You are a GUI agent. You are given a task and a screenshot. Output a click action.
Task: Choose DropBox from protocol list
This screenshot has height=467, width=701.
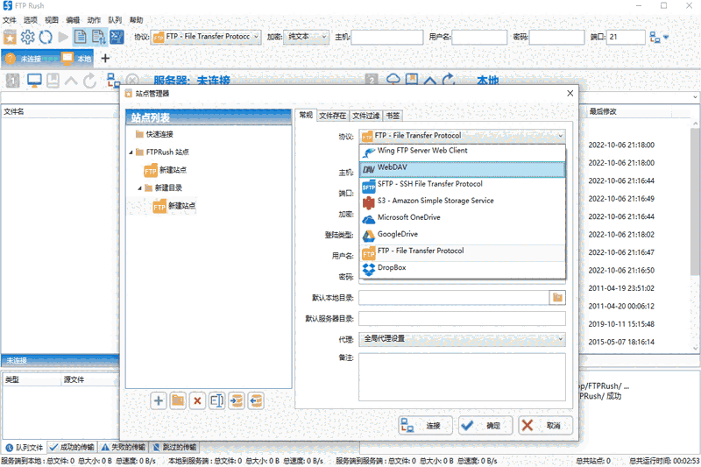(463, 269)
